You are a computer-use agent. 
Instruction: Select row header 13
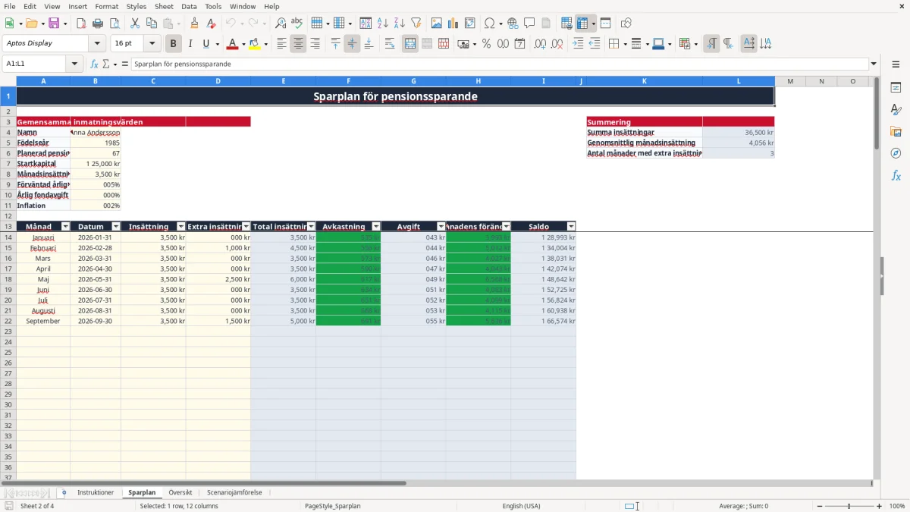click(x=8, y=227)
